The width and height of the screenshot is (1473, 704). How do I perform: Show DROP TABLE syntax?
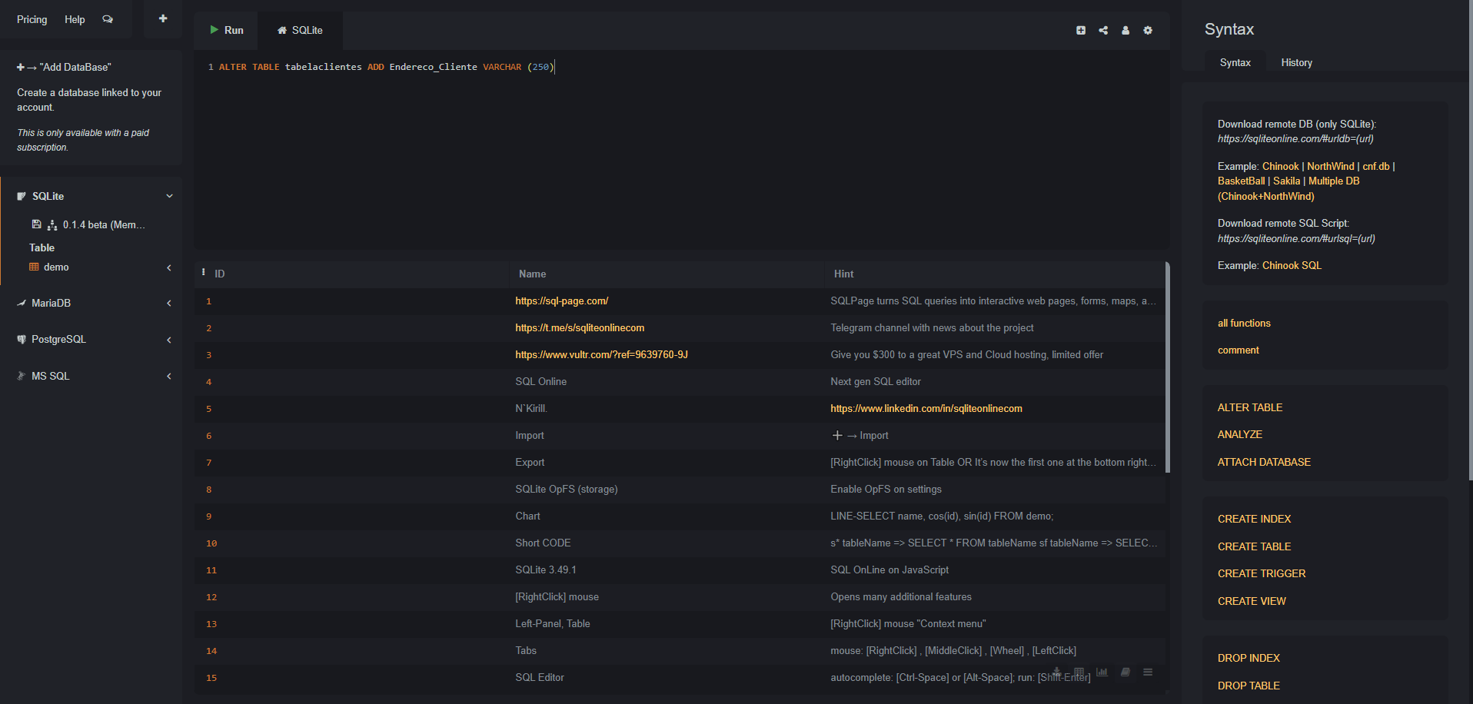1249,686
